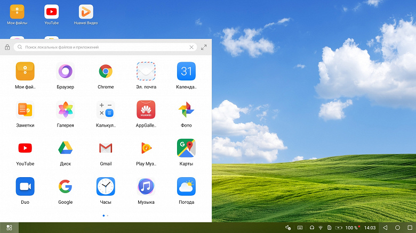Launch the Калькулятор app

106,110
